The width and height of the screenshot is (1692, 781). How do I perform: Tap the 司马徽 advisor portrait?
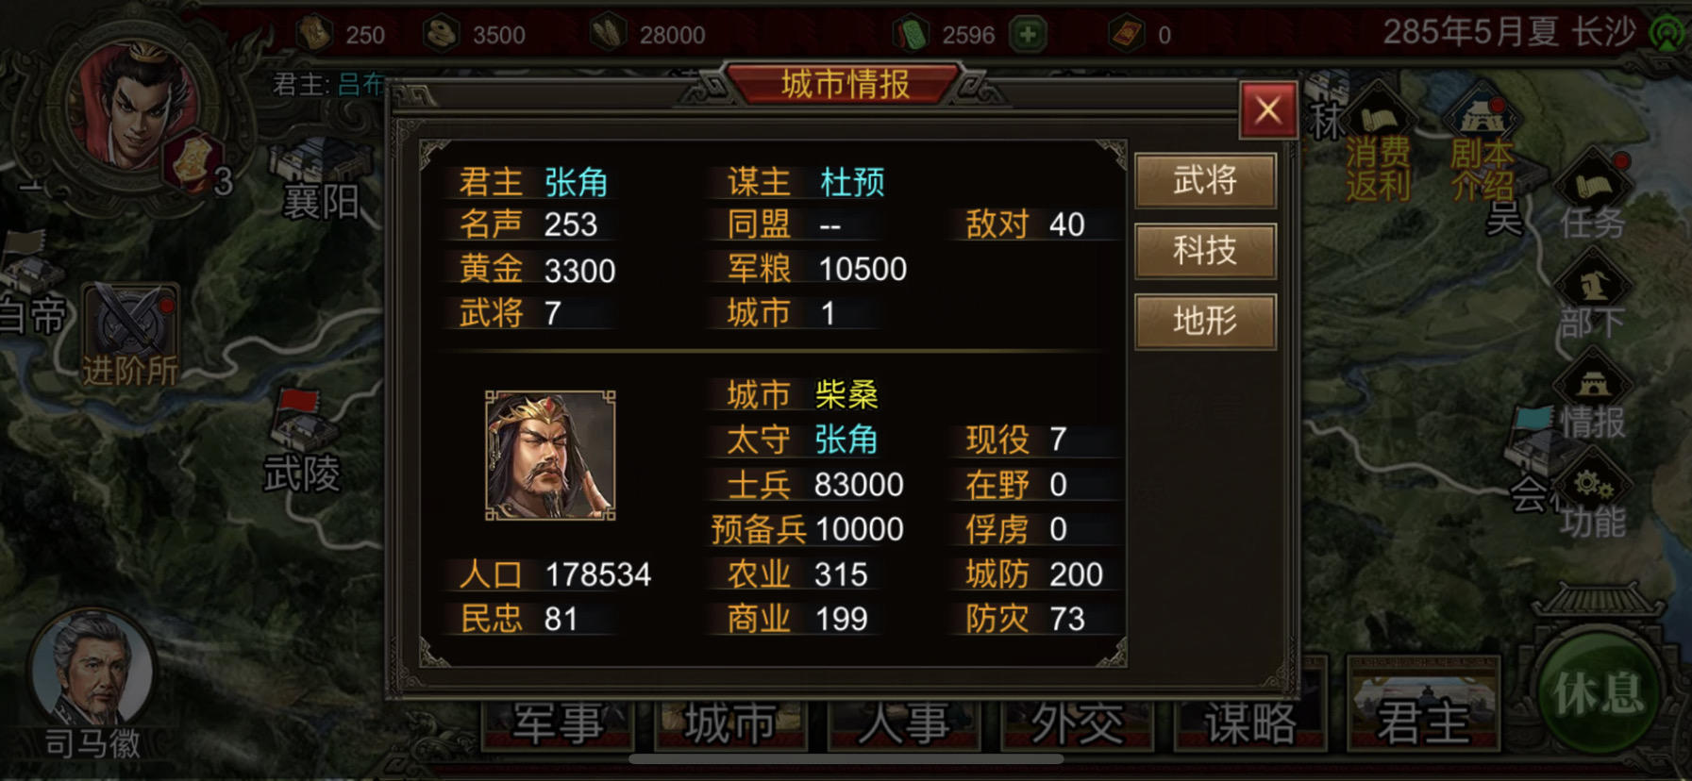pos(92,672)
